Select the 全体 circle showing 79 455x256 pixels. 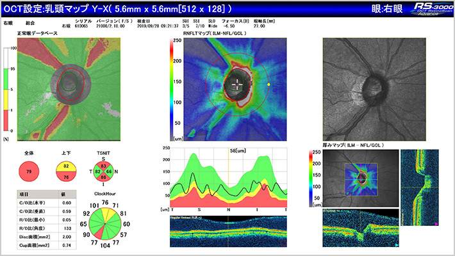(x=29, y=172)
